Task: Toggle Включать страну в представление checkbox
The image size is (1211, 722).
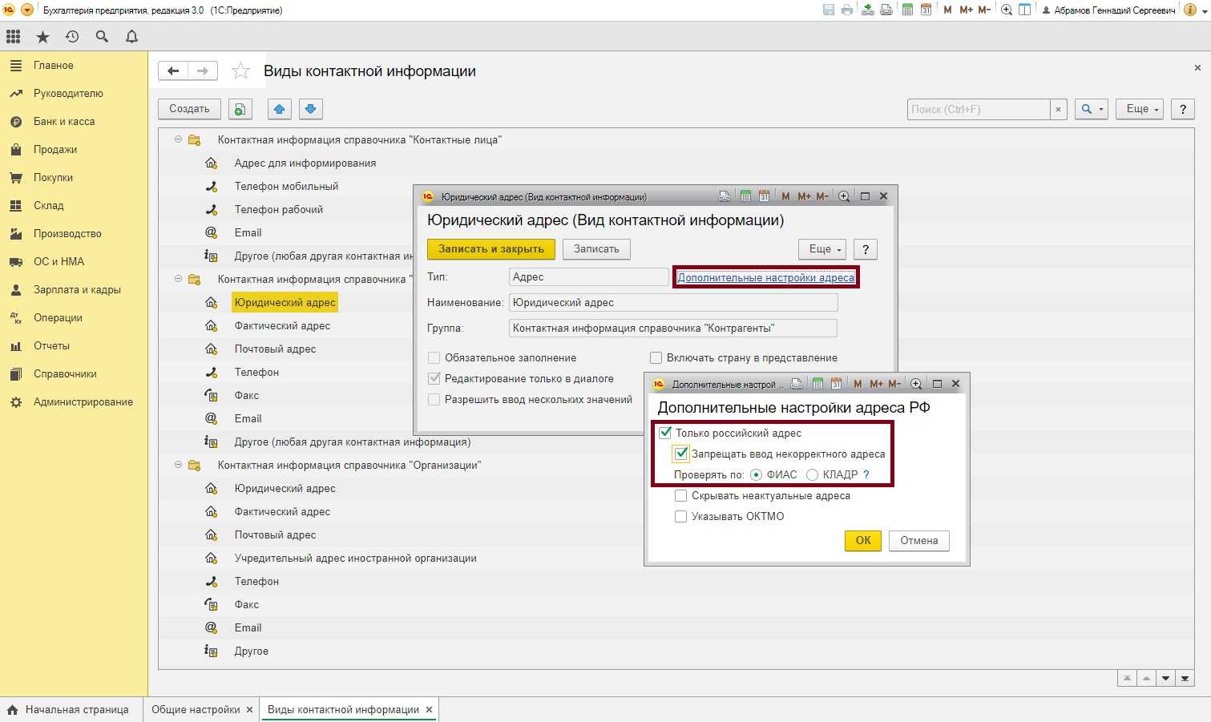Action: [656, 357]
